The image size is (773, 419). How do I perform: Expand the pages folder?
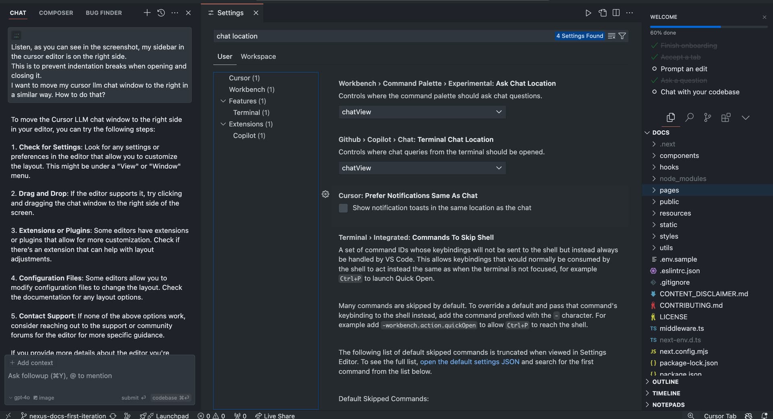669,190
